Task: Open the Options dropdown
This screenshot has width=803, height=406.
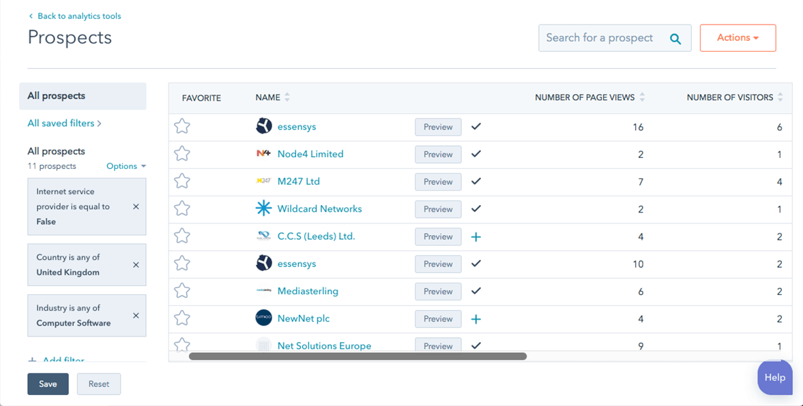Action: click(126, 166)
